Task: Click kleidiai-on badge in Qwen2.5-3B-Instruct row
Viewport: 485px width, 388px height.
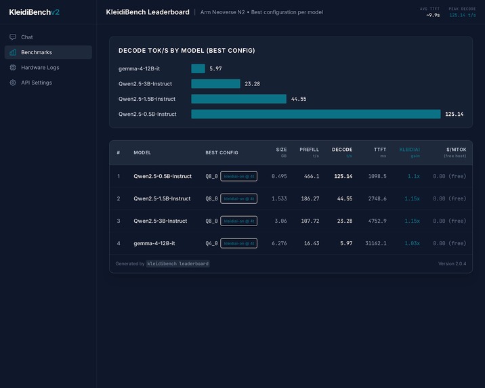Action: [239, 221]
